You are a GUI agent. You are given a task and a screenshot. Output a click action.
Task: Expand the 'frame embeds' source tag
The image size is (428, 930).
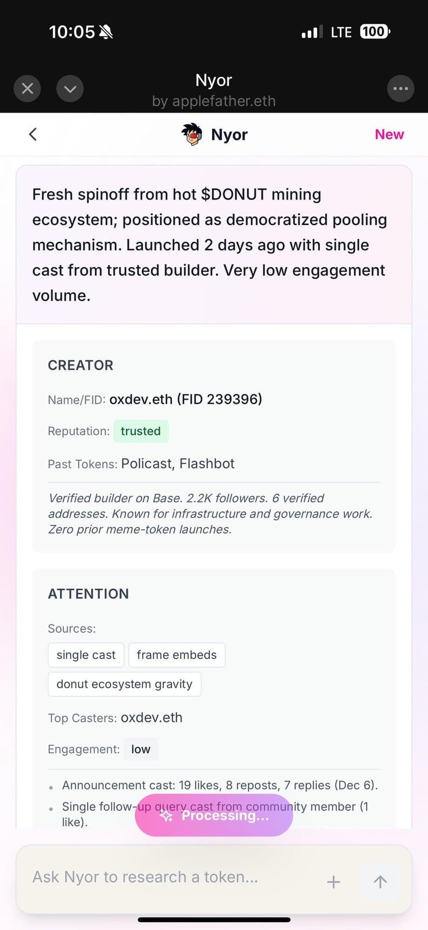pos(177,654)
